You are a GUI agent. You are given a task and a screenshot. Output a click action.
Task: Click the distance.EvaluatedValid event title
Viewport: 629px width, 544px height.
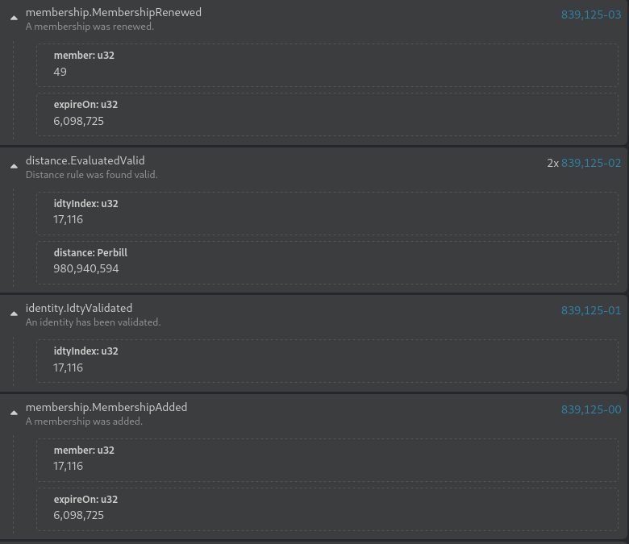85,160
